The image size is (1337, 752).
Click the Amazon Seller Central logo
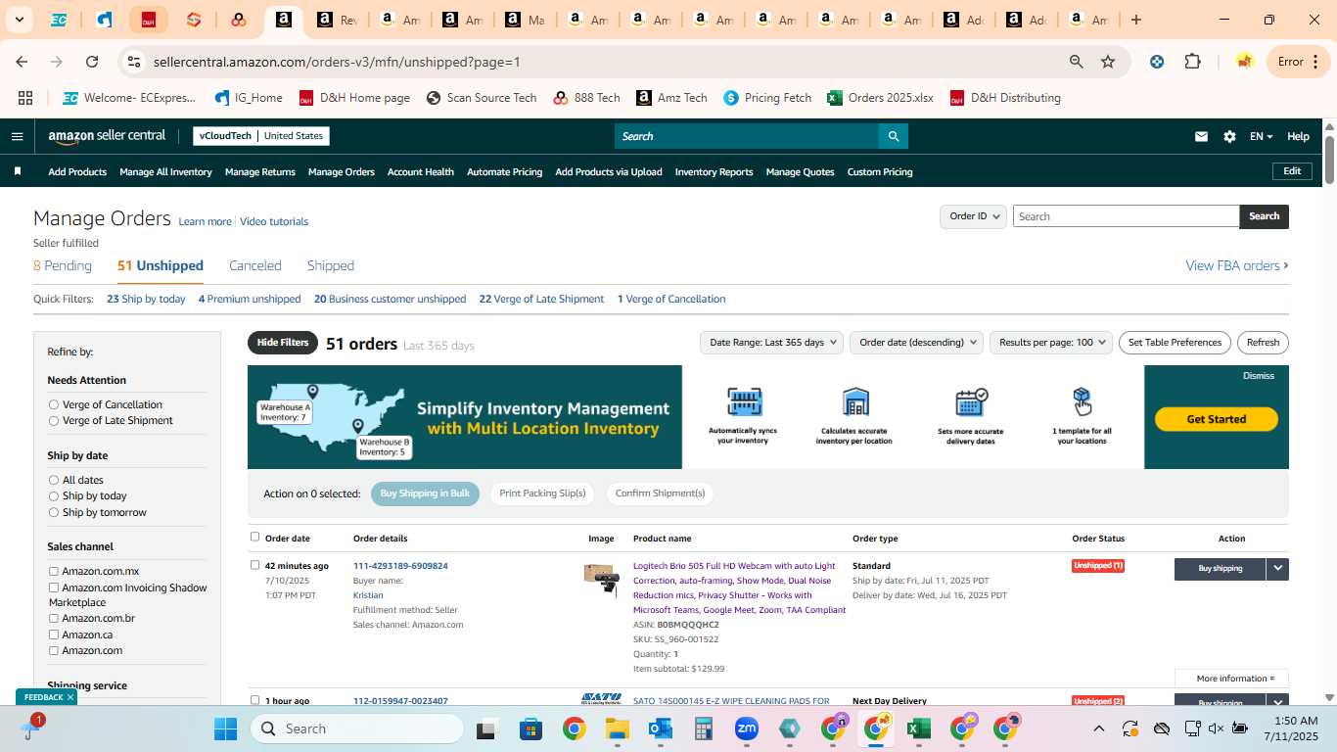(107, 136)
